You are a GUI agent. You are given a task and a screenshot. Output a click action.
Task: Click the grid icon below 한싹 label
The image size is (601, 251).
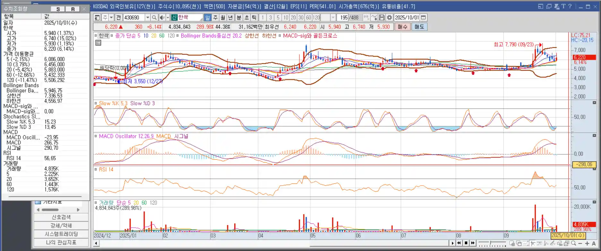(98, 43)
